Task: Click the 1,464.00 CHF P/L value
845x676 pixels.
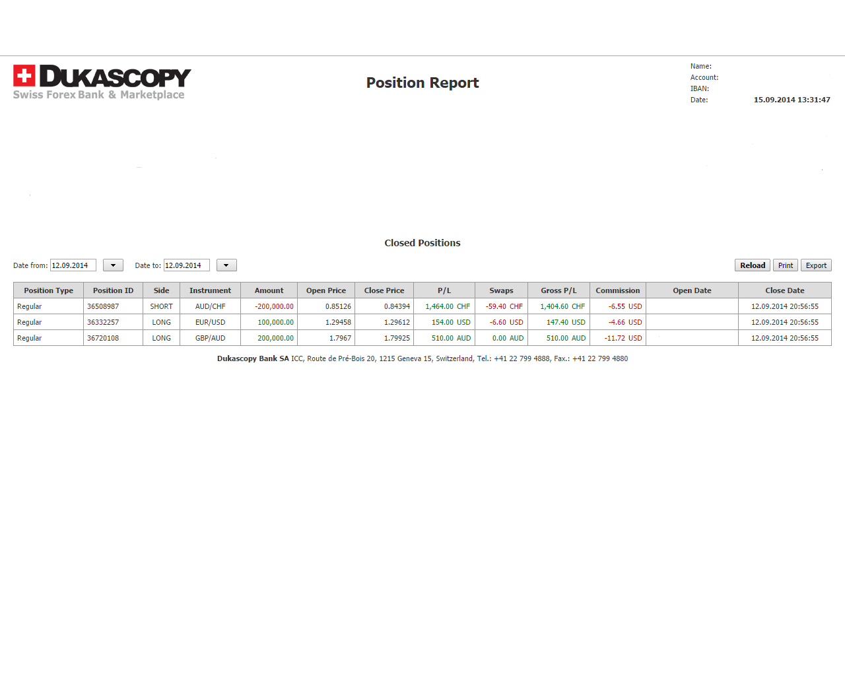Action: point(448,306)
